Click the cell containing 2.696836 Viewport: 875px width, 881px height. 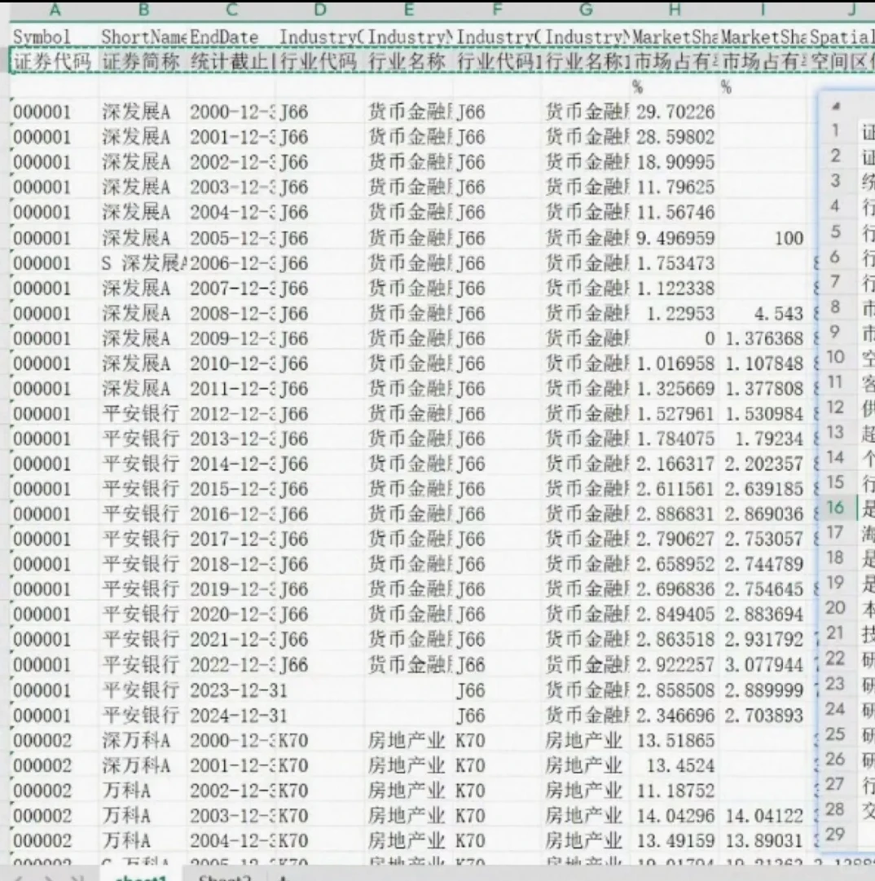point(675,589)
